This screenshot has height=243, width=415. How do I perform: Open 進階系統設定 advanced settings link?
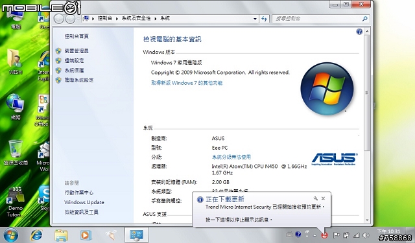click(x=79, y=80)
